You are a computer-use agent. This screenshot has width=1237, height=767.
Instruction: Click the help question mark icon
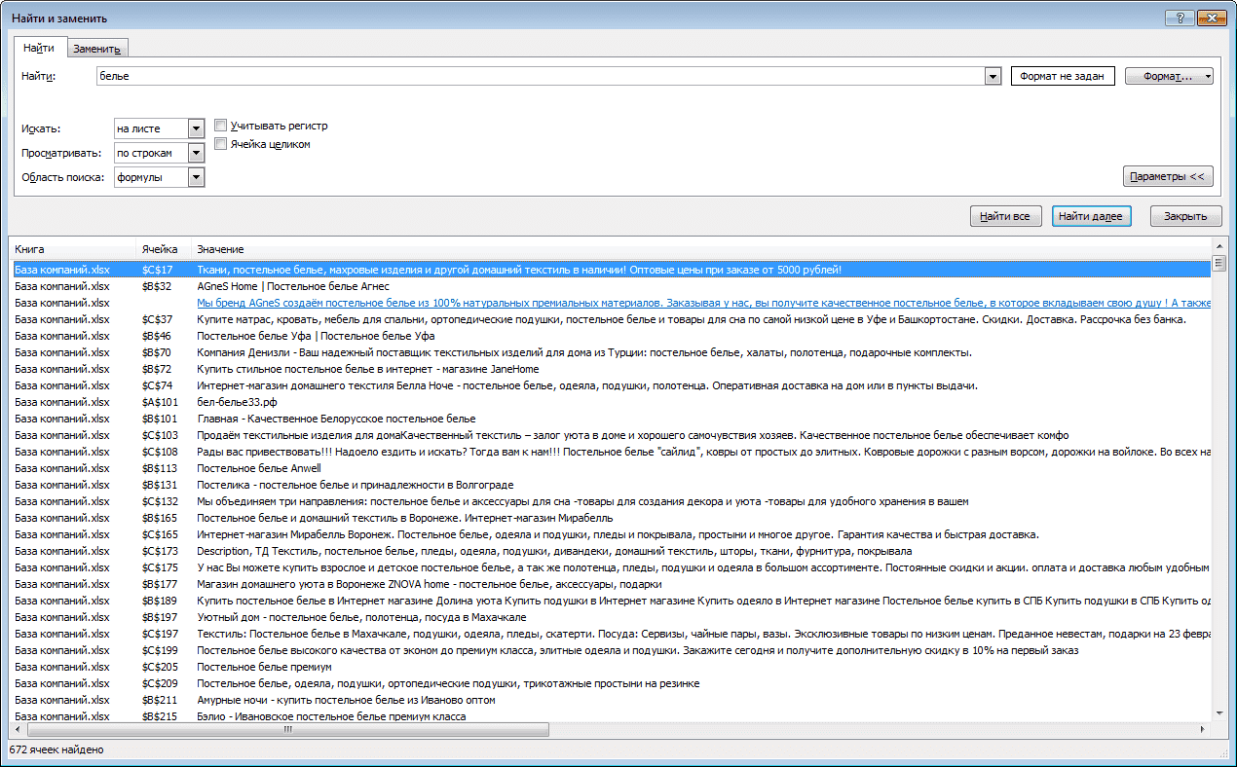coord(1181,18)
